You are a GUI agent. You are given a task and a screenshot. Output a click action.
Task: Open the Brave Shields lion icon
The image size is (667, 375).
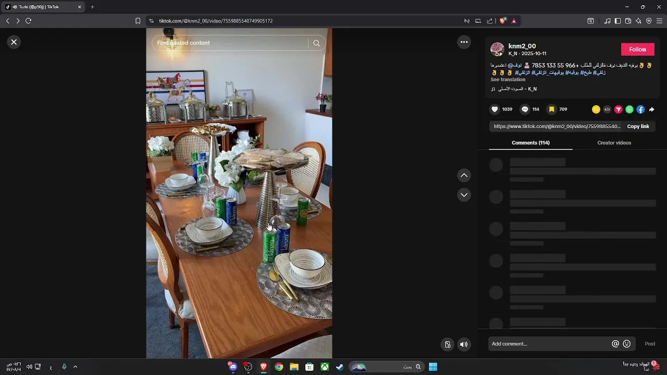[502, 21]
